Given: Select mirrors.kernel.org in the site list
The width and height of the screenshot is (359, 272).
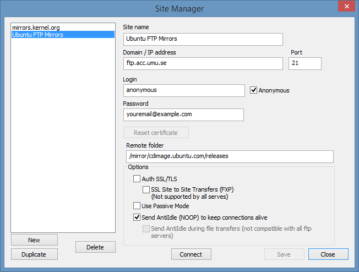Looking at the screenshot, I should point(63,28).
